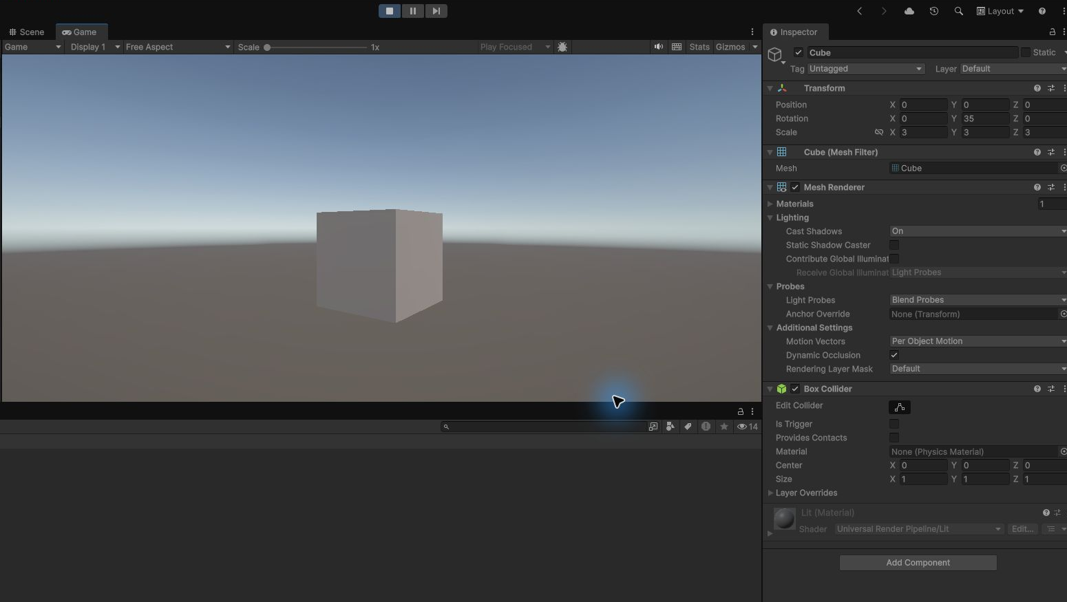
Task: Toggle the Gizmos button
Action: (730, 47)
